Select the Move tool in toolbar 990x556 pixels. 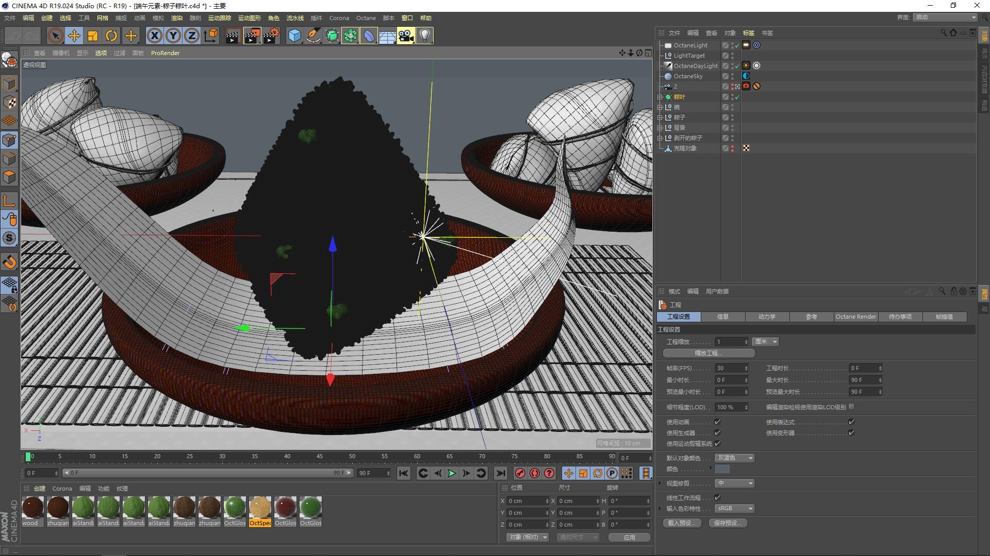click(x=74, y=36)
